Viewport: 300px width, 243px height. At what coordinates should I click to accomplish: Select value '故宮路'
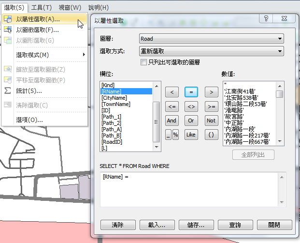click(x=249, y=117)
